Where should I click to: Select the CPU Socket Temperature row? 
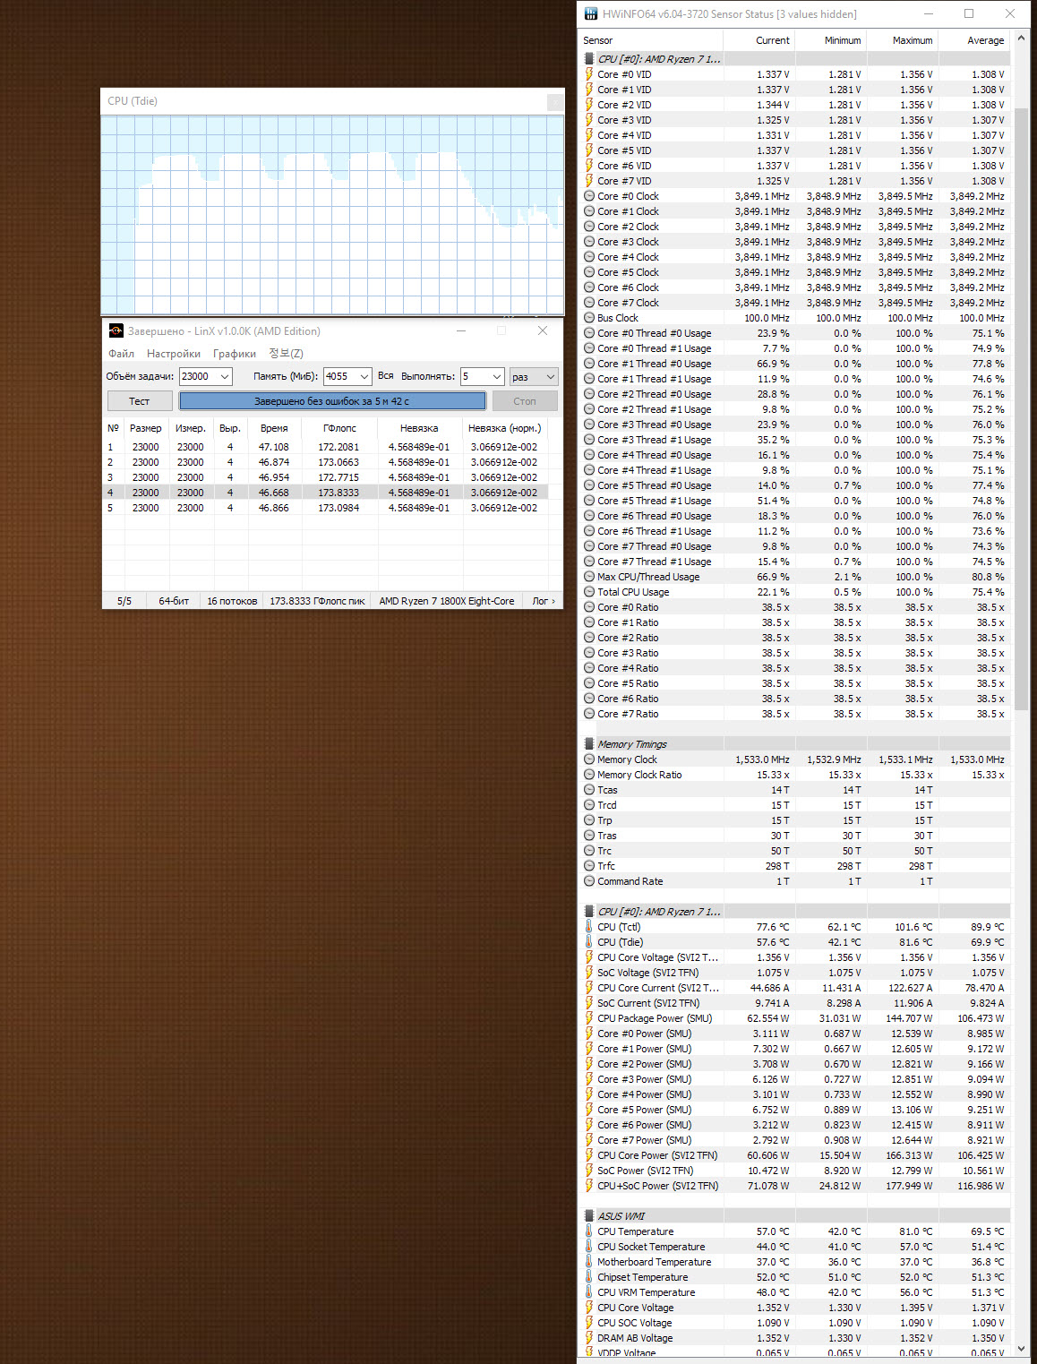[795, 1247]
